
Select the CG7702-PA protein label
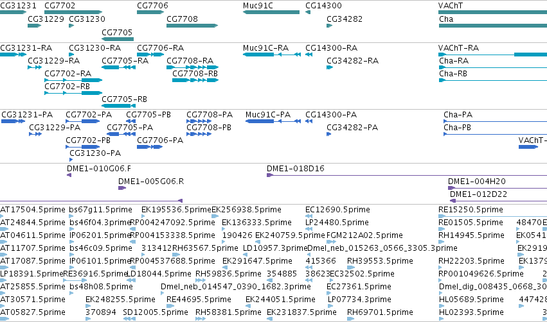tap(89, 115)
